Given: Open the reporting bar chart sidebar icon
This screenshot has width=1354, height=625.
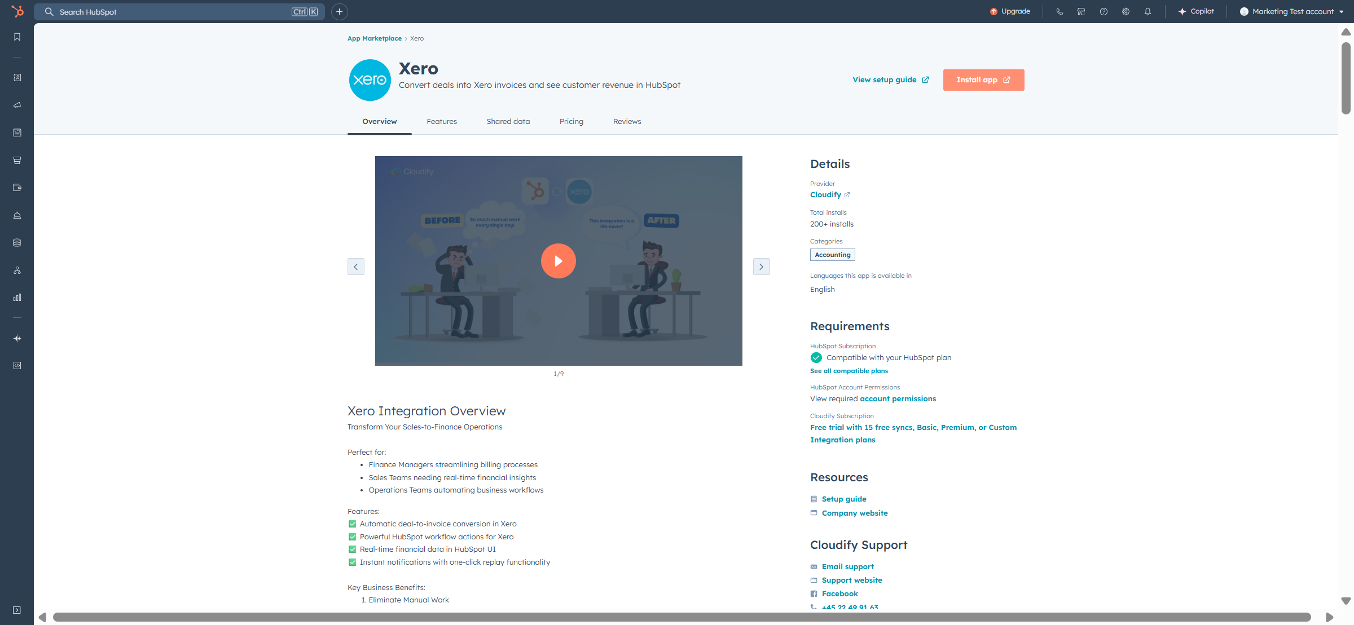Looking at the screenshot, I should click(17, 298).
